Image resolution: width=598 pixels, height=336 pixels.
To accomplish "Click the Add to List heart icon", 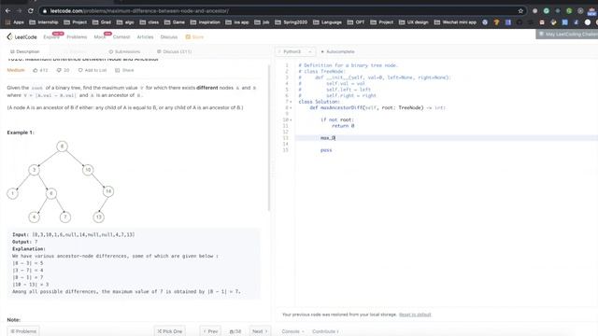I will pyautogui.click(x=80, y=70).
